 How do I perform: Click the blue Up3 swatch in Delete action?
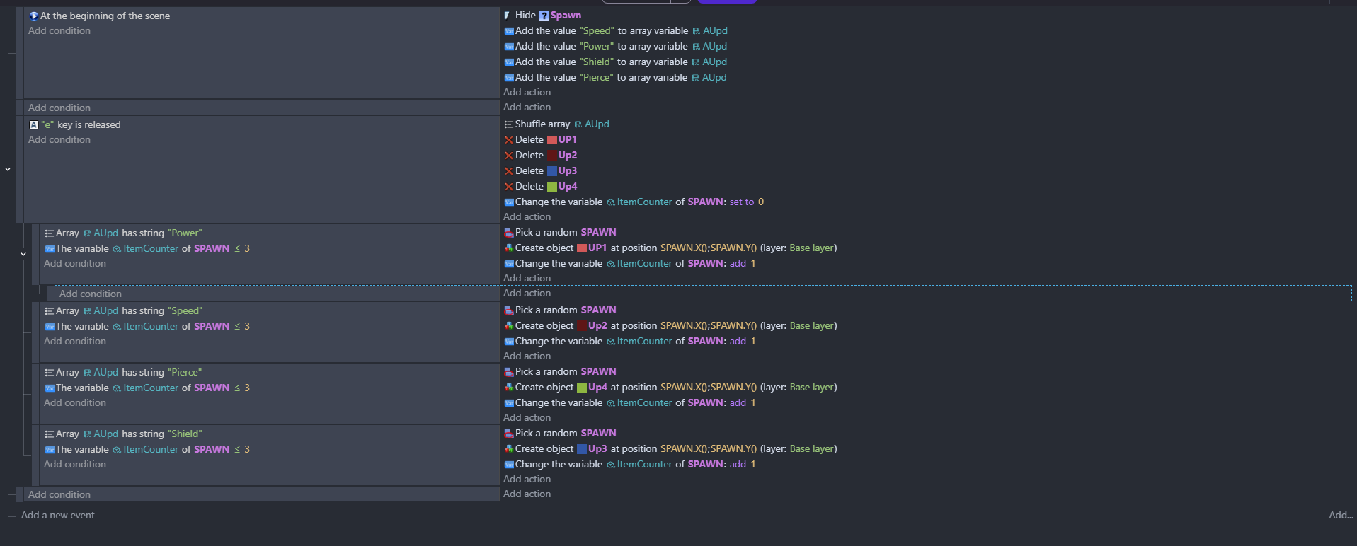[x=552, y=171]
